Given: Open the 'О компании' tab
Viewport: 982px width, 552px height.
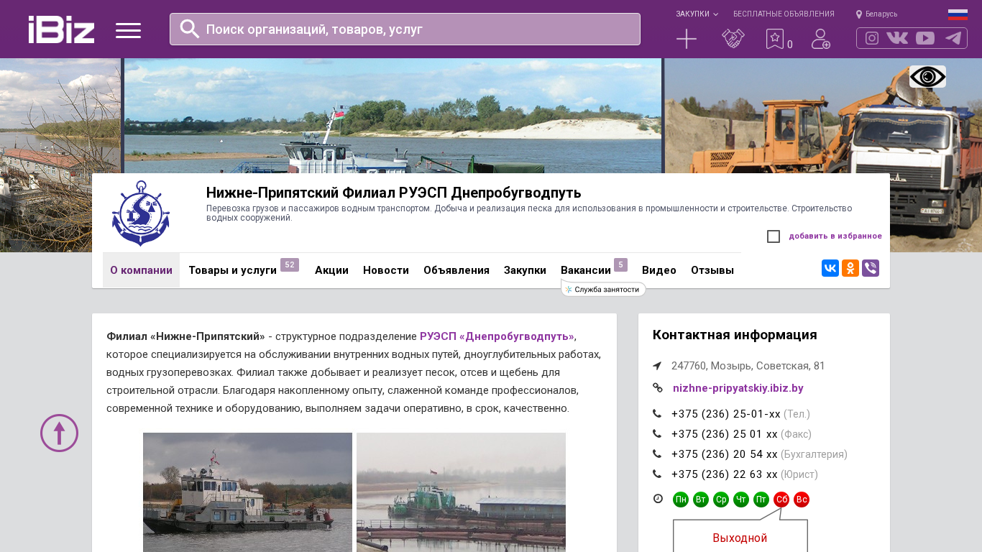Looking at the screenshot, I should click(141, 270).
